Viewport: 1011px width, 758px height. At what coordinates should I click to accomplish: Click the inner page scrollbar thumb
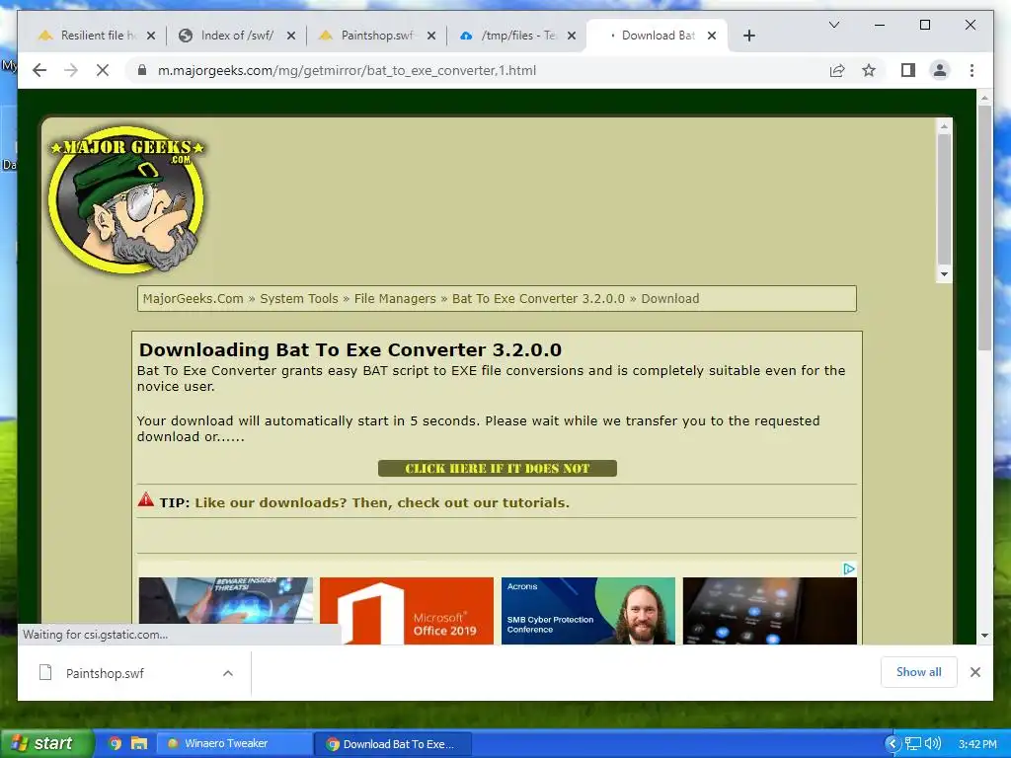(x=944, y=198)
